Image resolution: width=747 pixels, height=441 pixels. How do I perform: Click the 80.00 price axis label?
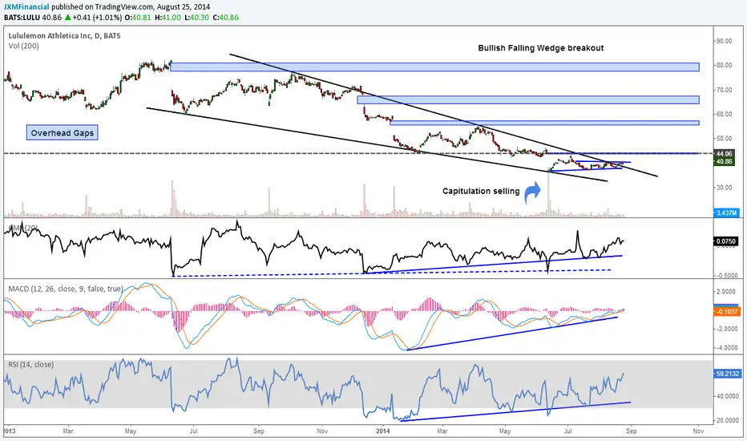(x=725, y=65)
